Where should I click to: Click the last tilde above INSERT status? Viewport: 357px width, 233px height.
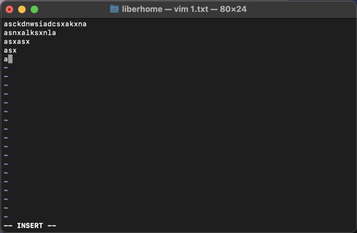[6, 217]
